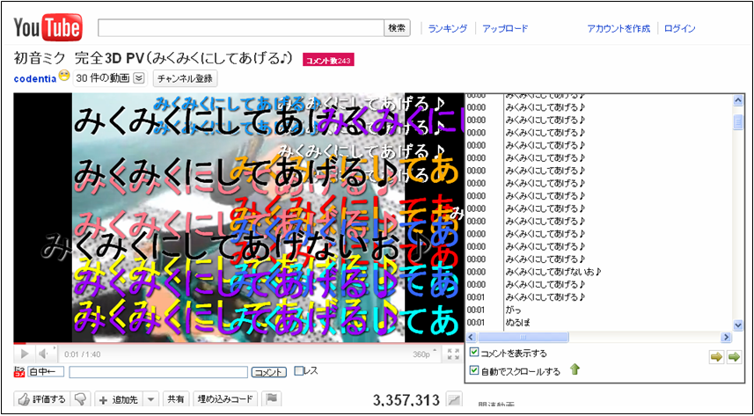Click the green right-arrow icon in comment panel
The image size is (754, 416).
(734, 357)
